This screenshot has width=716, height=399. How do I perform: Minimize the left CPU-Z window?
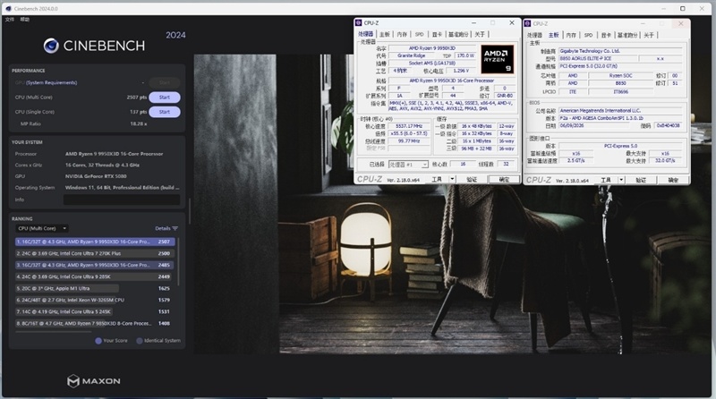[474, 23]
